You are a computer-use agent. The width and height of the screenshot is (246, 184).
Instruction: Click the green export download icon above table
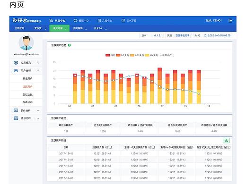pyautogui.click(x=226, y=141)
